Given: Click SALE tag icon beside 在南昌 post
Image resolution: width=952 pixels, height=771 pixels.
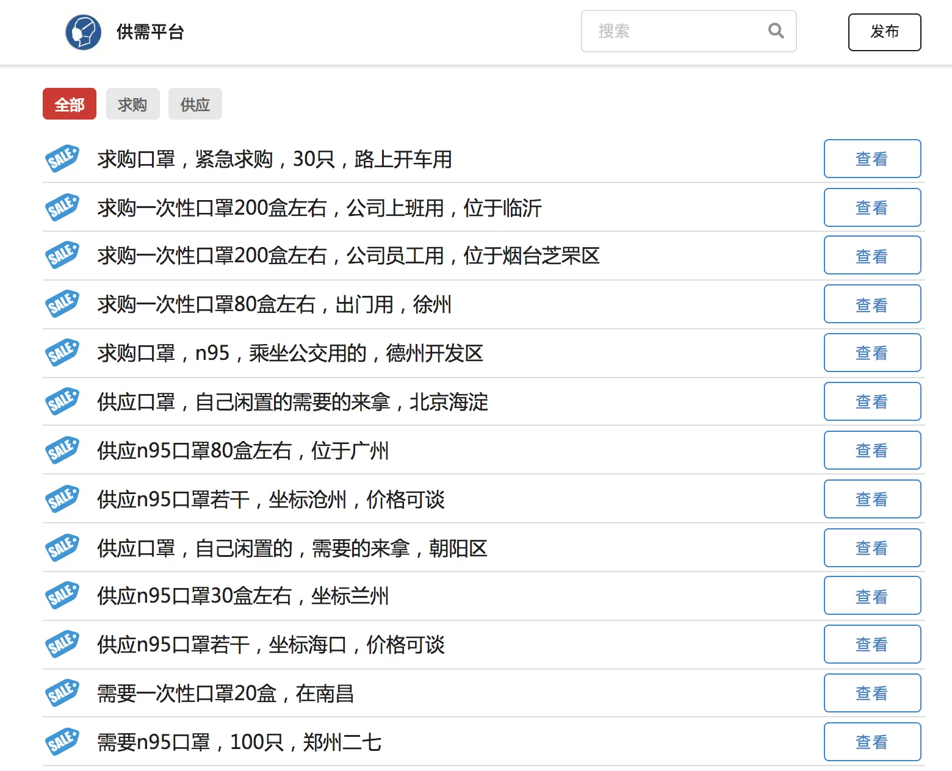Looking at the screenshot, I should 62,693.
